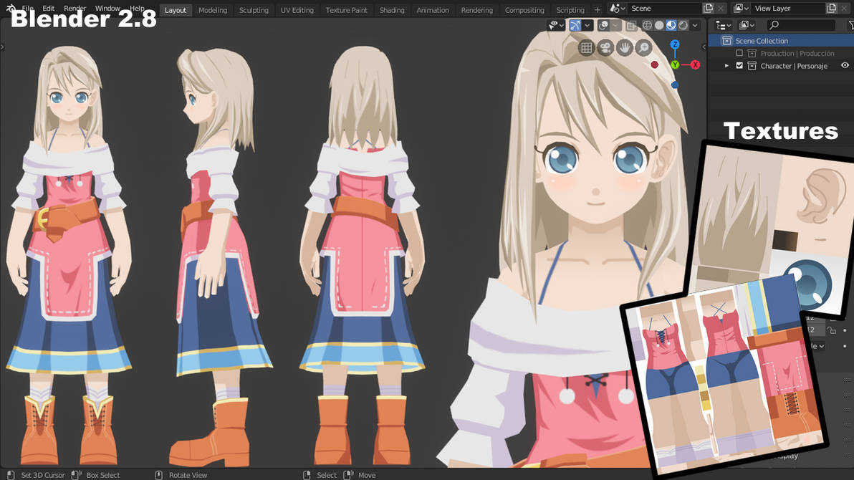Open the Window menu

107,8
